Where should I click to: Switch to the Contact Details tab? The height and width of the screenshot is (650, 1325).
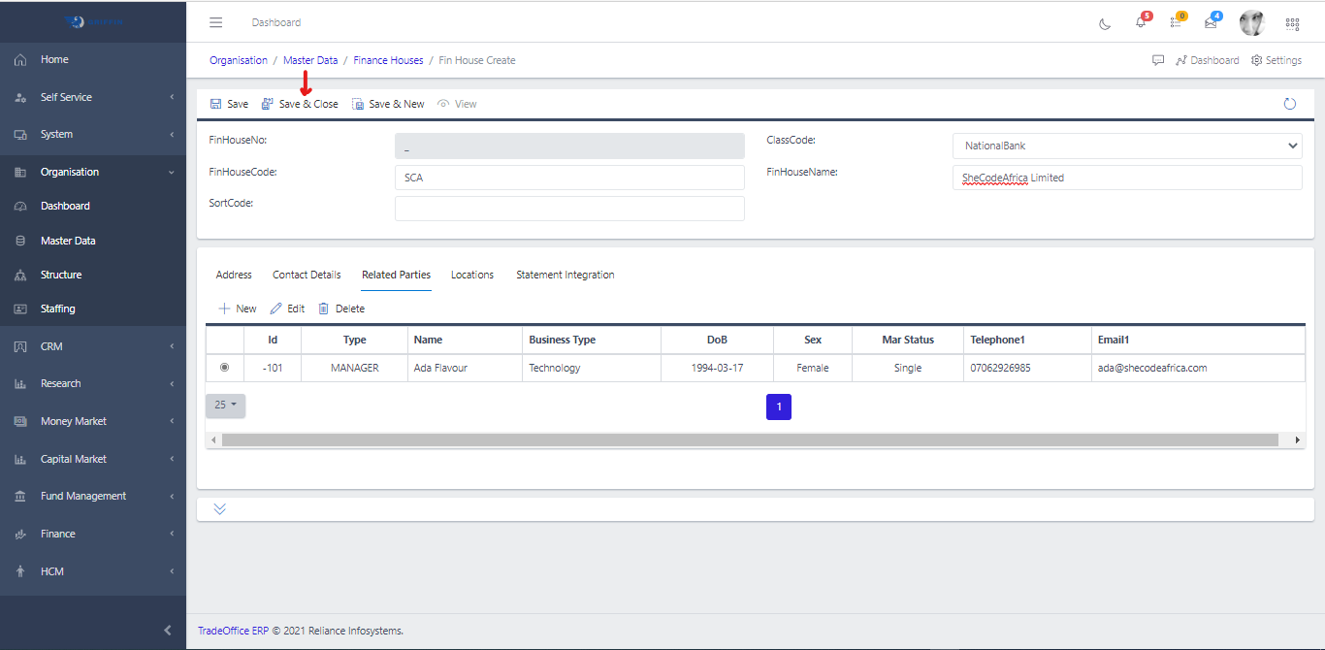tap(307, 275)
